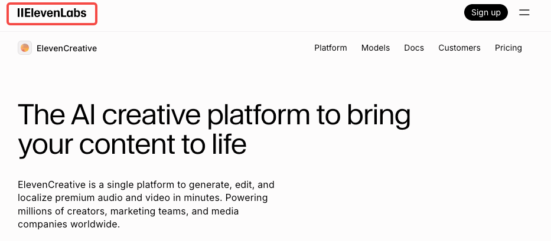
Task: Click the orange ElevenCreative product icon
Action: (x=25, y=48)
